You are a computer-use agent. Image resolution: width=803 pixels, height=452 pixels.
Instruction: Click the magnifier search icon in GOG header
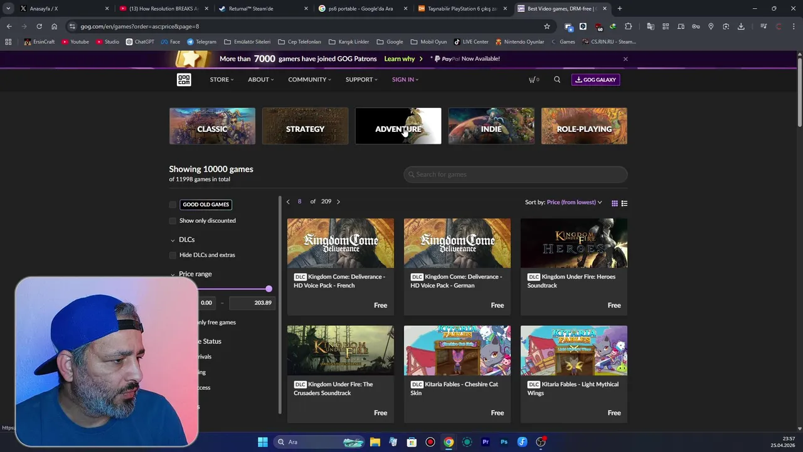coord(557,80)
